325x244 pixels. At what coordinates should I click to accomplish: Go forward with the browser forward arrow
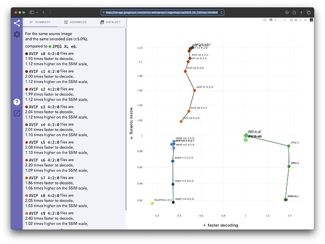50,12
